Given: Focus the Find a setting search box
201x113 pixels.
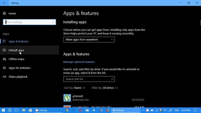Looking at the screenshot, I should coord(29,22).
